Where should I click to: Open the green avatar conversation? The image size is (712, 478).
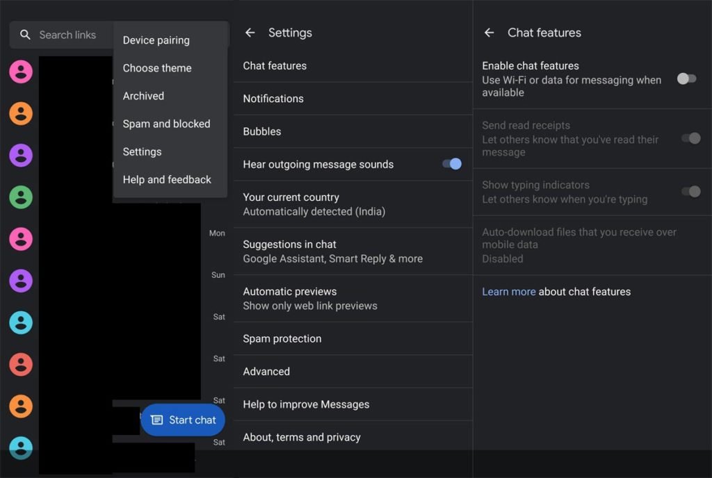pyautogui.click(x=20, y=197)
